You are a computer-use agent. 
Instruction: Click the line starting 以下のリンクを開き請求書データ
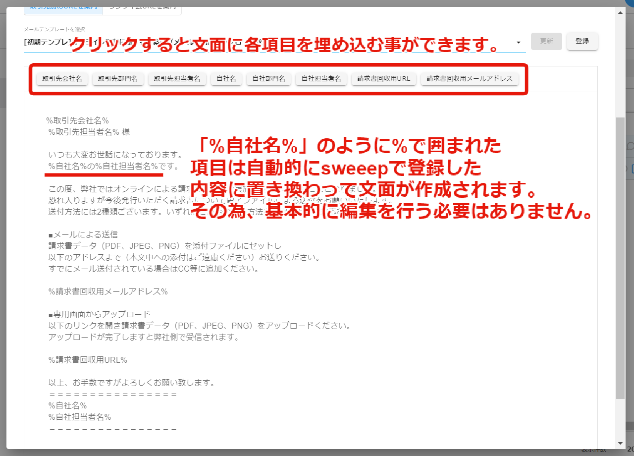(x=200, y=326)
